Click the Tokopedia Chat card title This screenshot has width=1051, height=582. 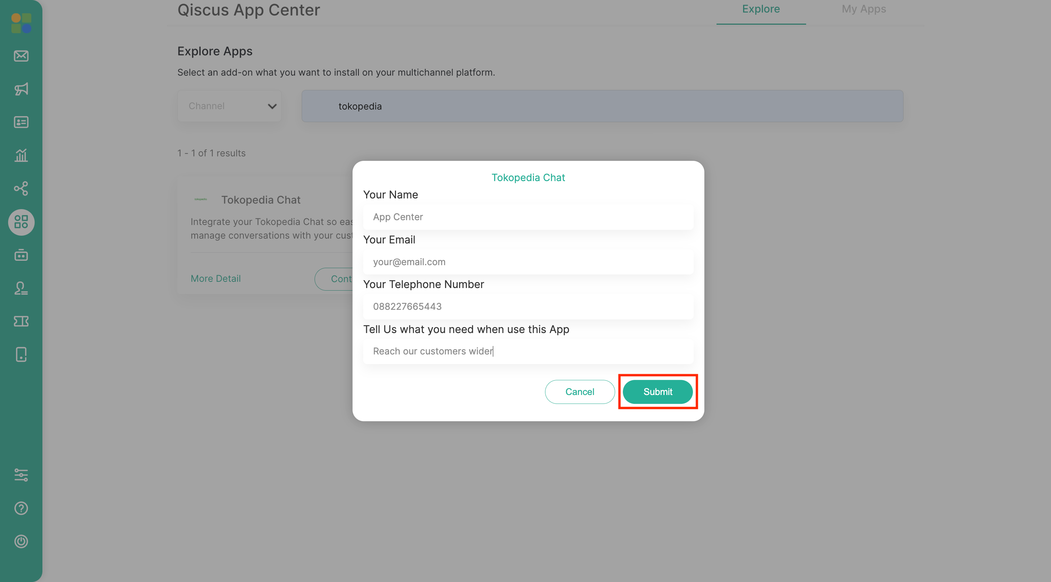point(261,200)
